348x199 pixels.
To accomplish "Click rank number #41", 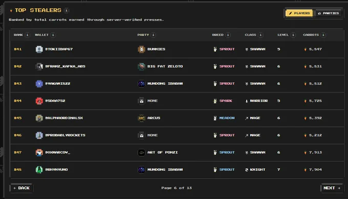I will pos(18,49).
